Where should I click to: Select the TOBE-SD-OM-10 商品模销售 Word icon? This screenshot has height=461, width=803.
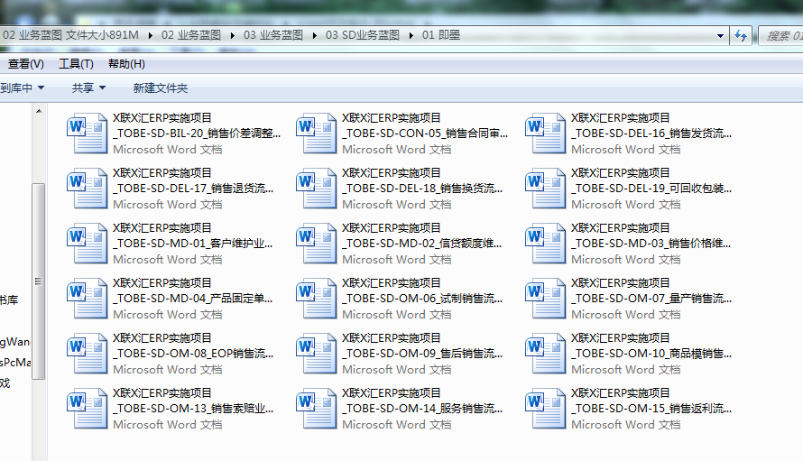tap(546, 353)
